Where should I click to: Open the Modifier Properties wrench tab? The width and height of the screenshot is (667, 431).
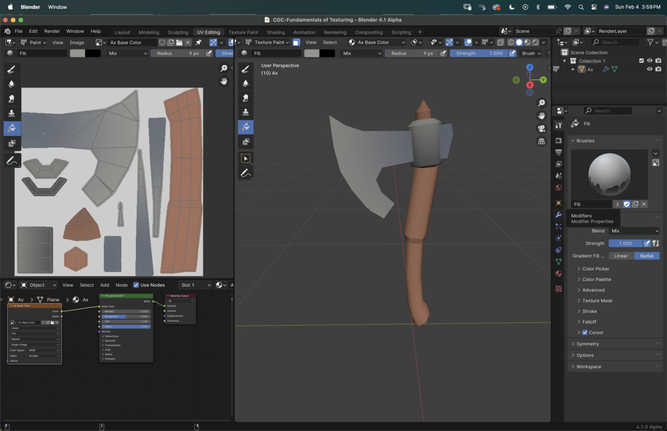(x=559, y=215)
